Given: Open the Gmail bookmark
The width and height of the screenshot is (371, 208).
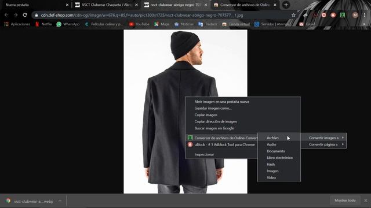Looking at the screenshot, I should pyautogui.click(x=307, y=24).
